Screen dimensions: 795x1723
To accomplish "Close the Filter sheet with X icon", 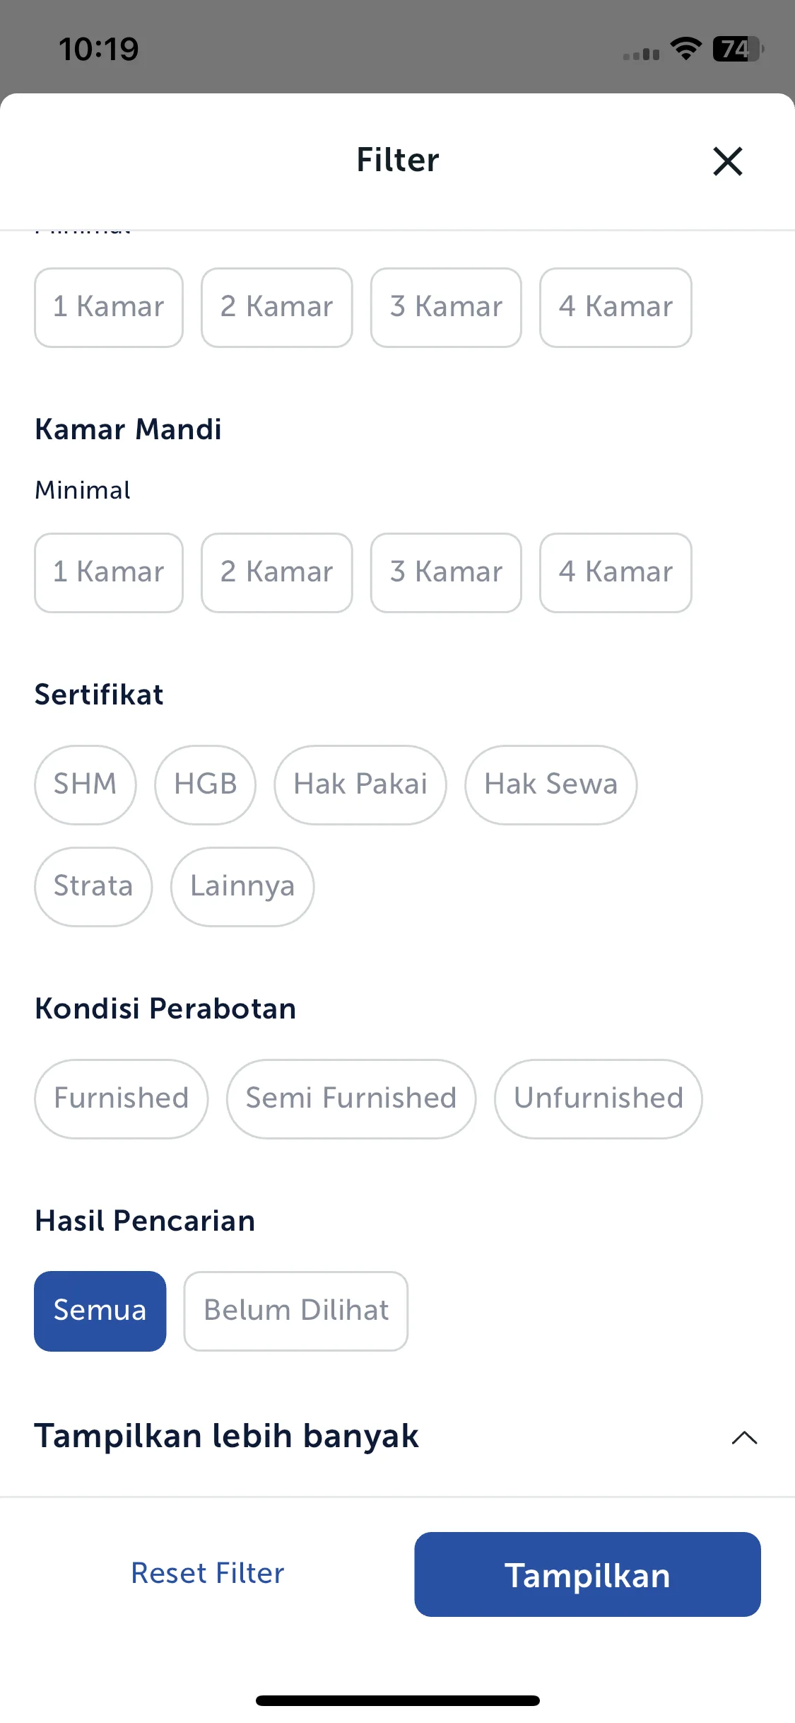I will (x=727, y=161).
